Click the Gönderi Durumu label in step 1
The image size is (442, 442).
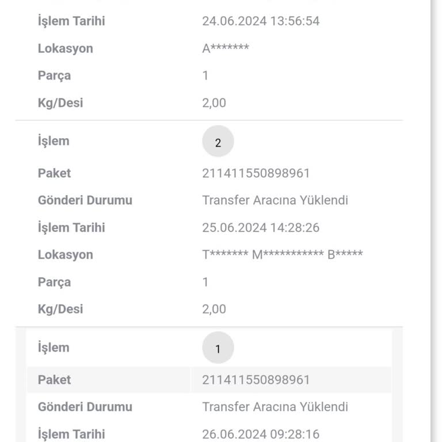tap(85, 407)
